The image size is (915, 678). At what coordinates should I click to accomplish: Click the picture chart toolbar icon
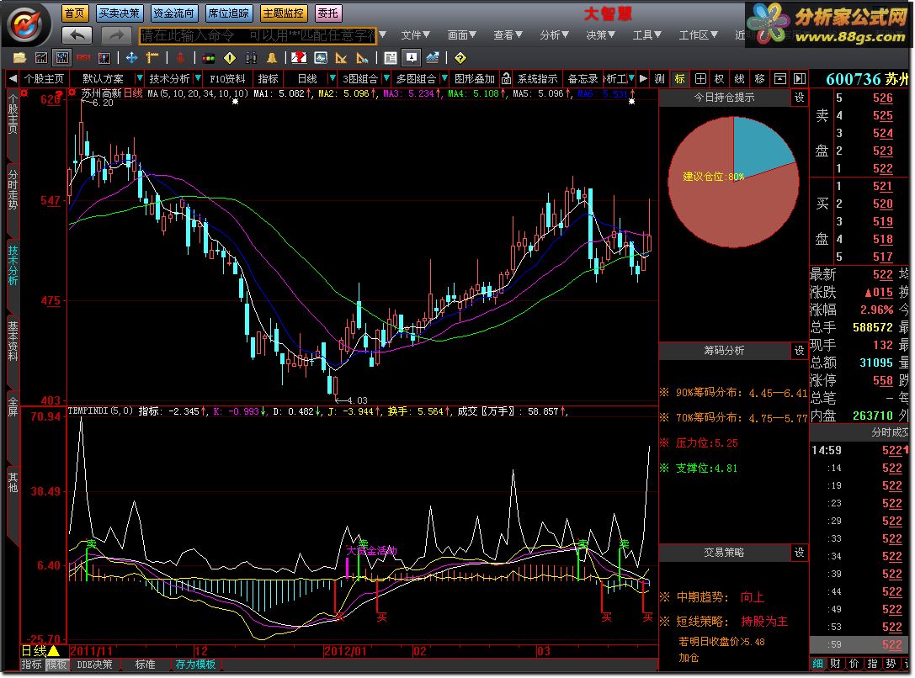(x=321, y=58)
